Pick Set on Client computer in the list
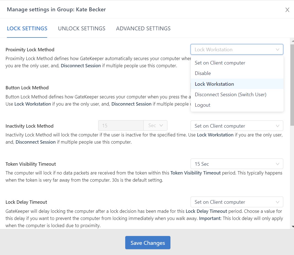 220,63
